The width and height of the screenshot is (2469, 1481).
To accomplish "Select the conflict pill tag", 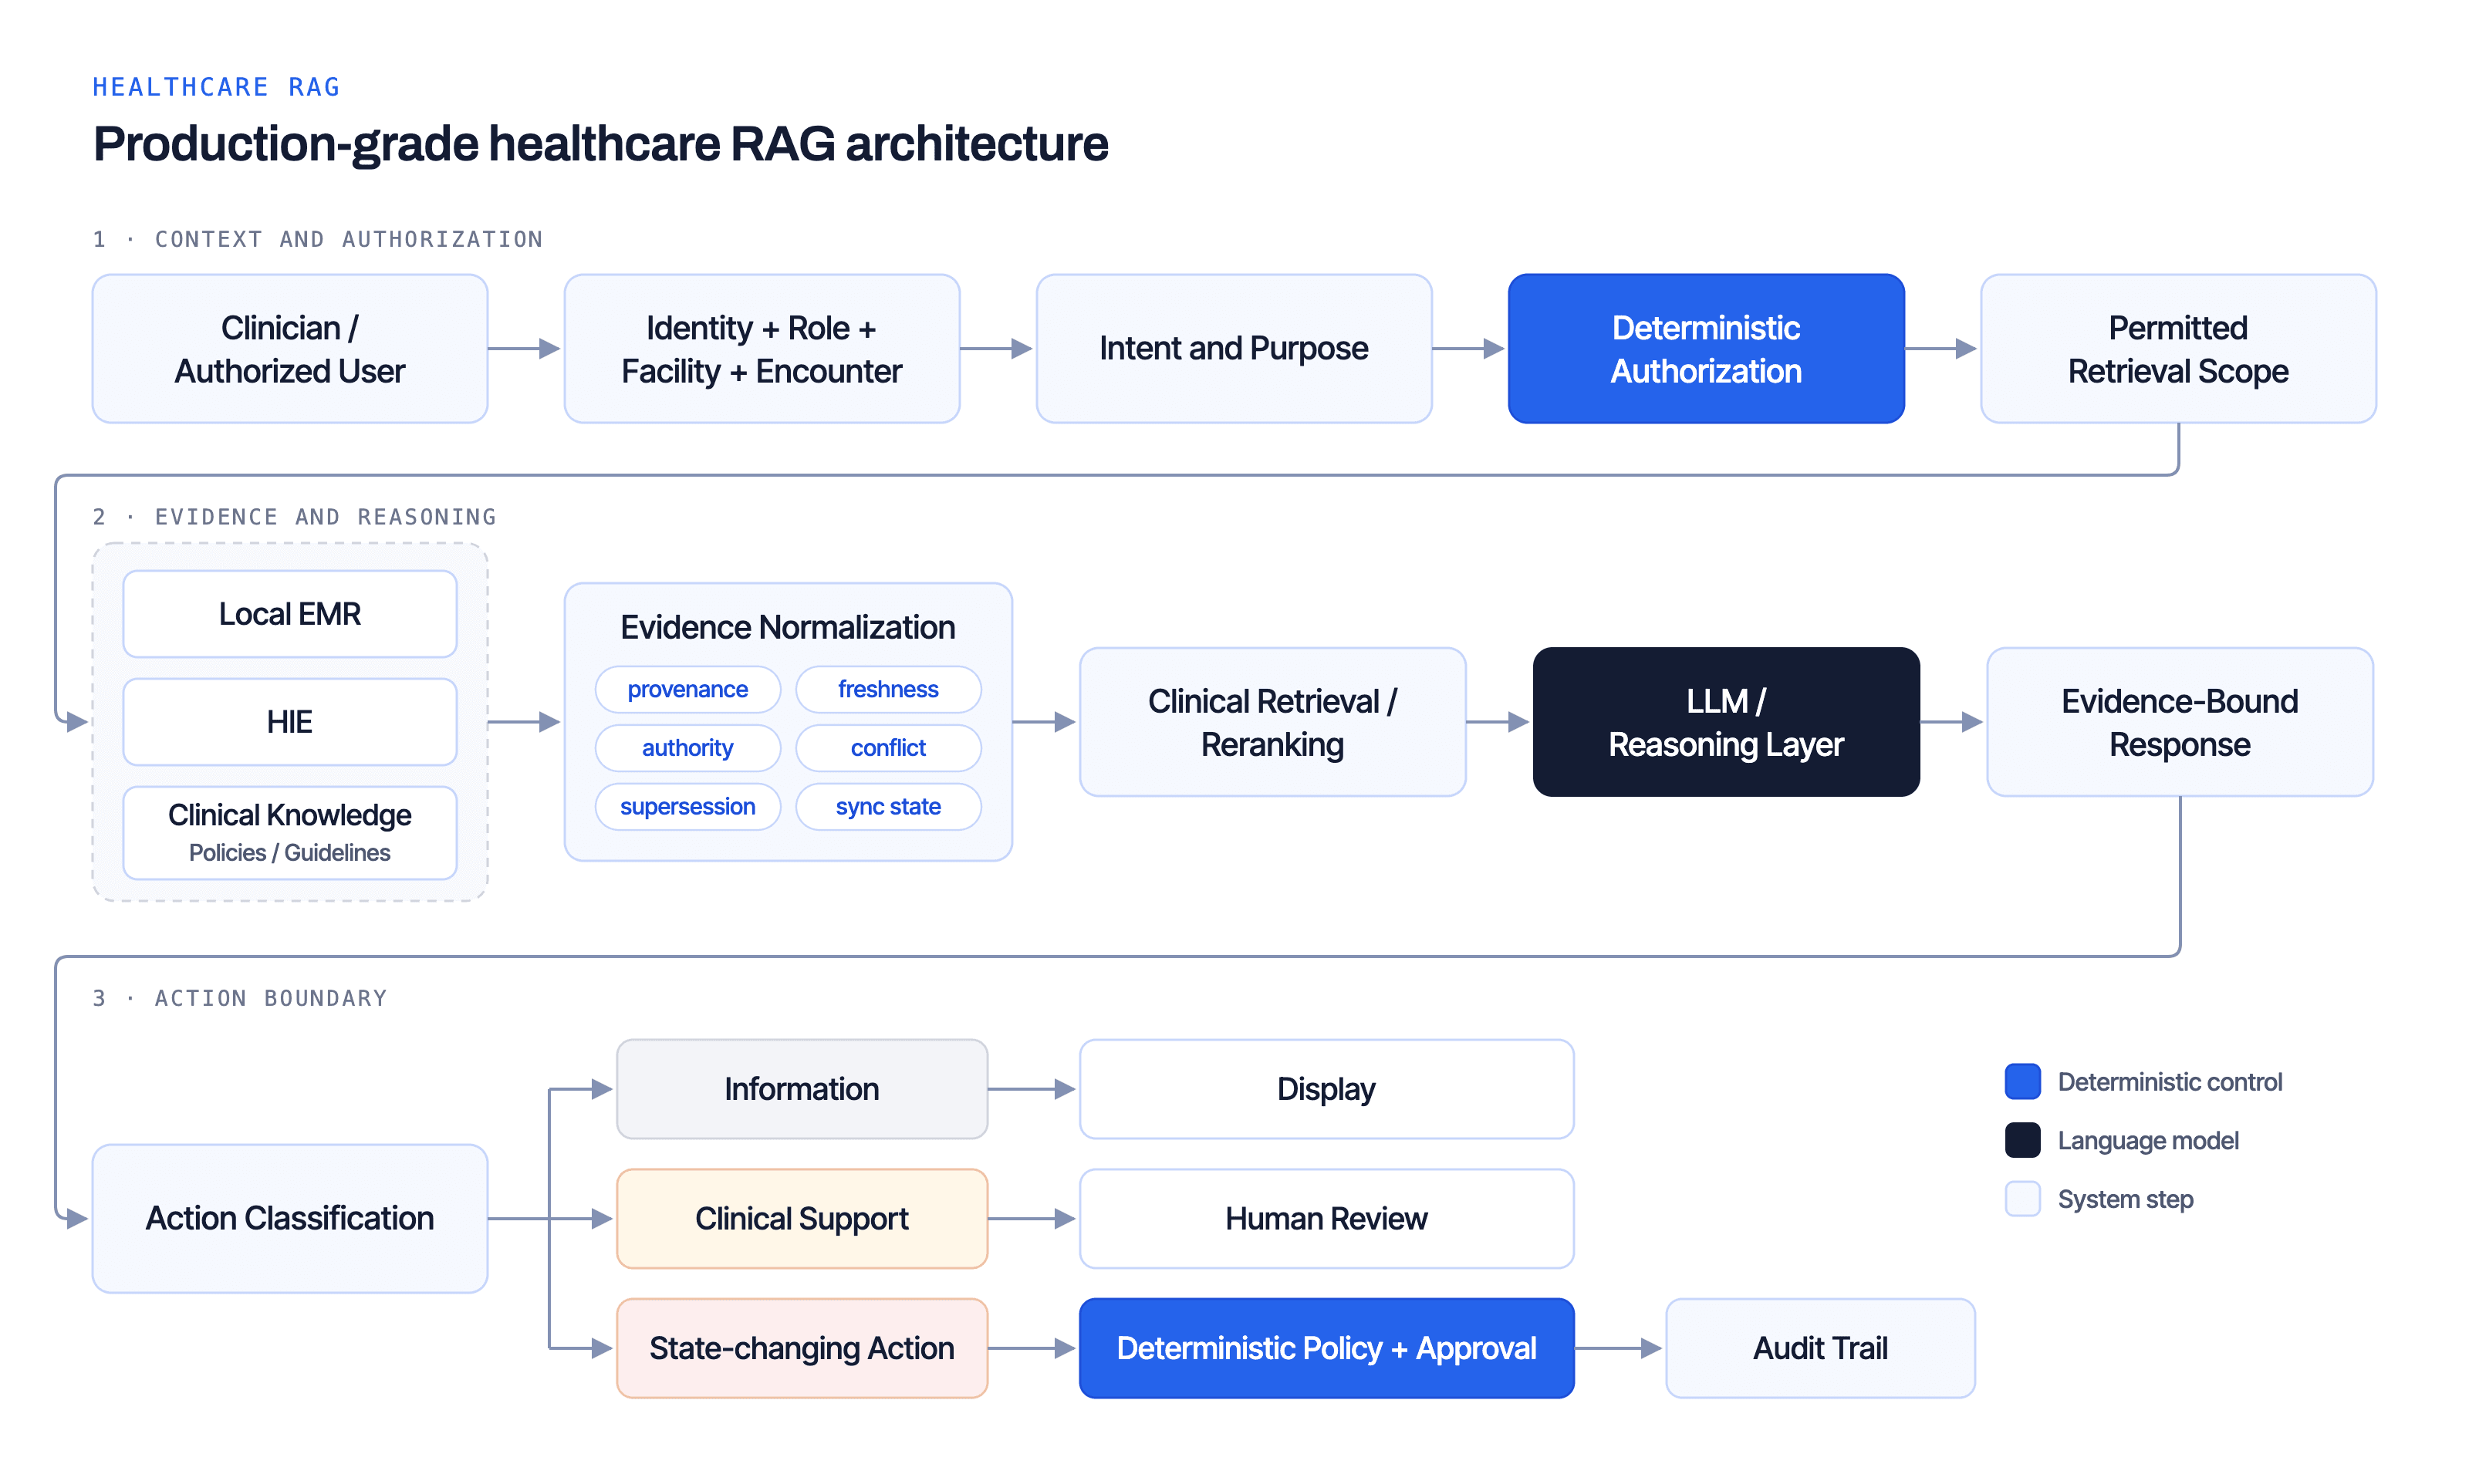I will click(x=888, y=747).
